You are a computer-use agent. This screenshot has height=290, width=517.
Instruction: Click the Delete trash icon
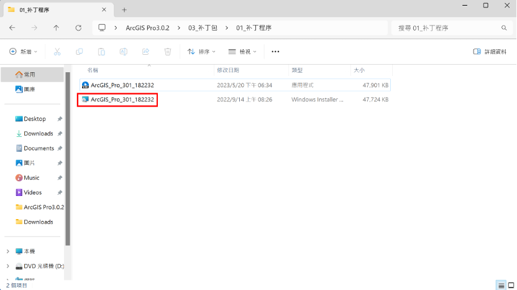click(168, 52)
